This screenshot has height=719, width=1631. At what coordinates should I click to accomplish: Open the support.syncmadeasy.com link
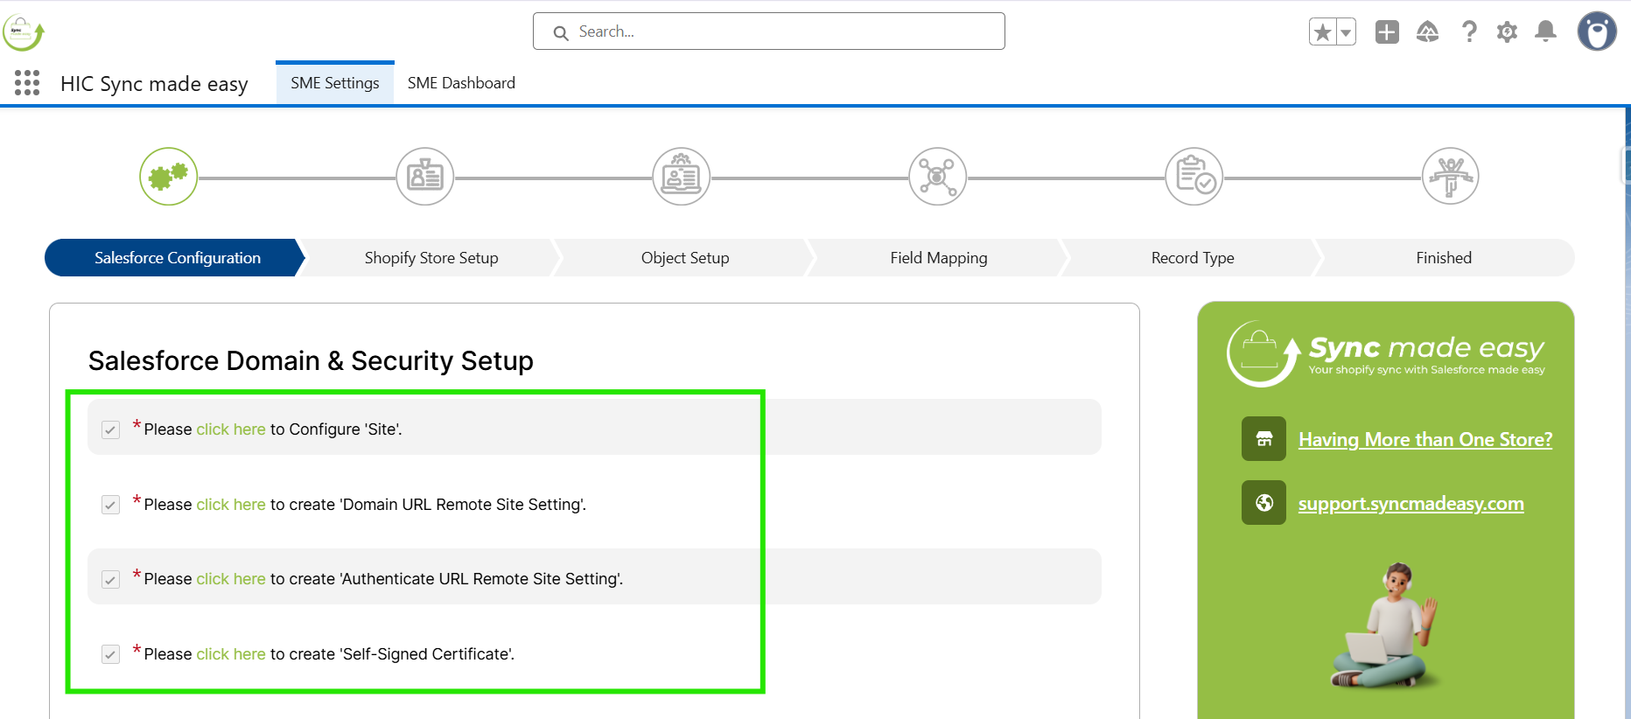point(1410,503)
